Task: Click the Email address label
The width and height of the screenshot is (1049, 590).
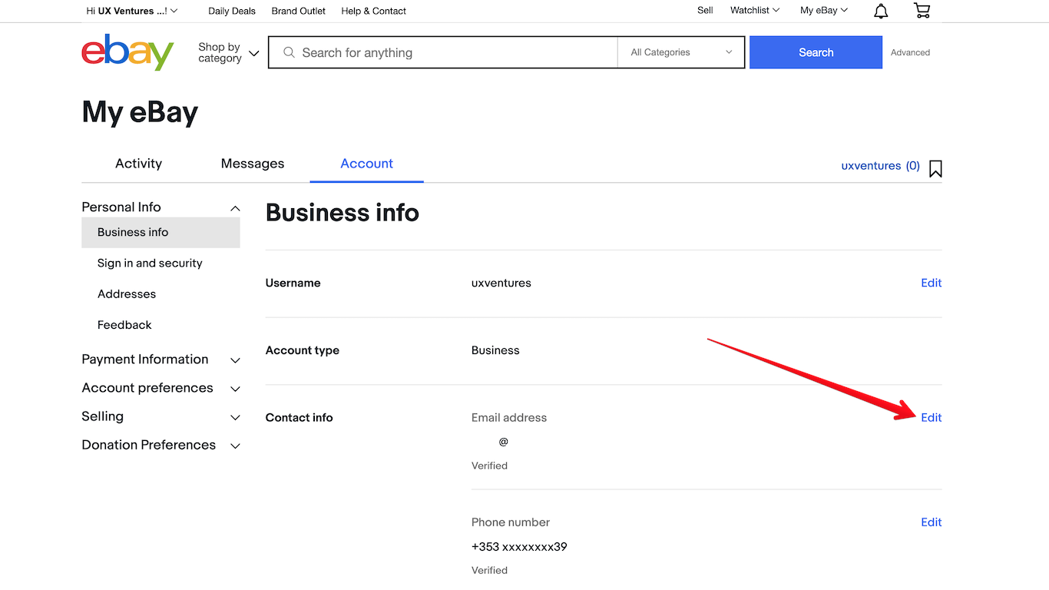Action: [x=509, y=418]
